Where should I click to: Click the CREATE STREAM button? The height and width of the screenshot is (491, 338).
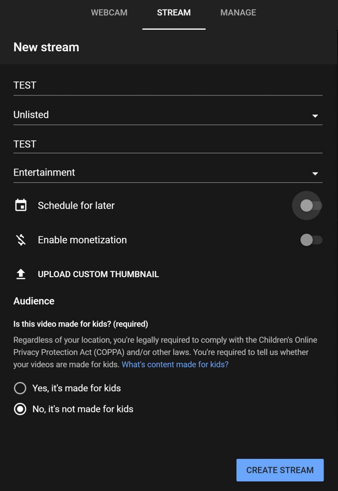280,470
